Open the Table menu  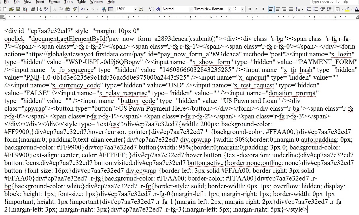tap(82, 2)
